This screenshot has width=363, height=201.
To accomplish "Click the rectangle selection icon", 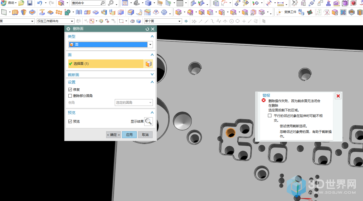I will coord(121,21).
